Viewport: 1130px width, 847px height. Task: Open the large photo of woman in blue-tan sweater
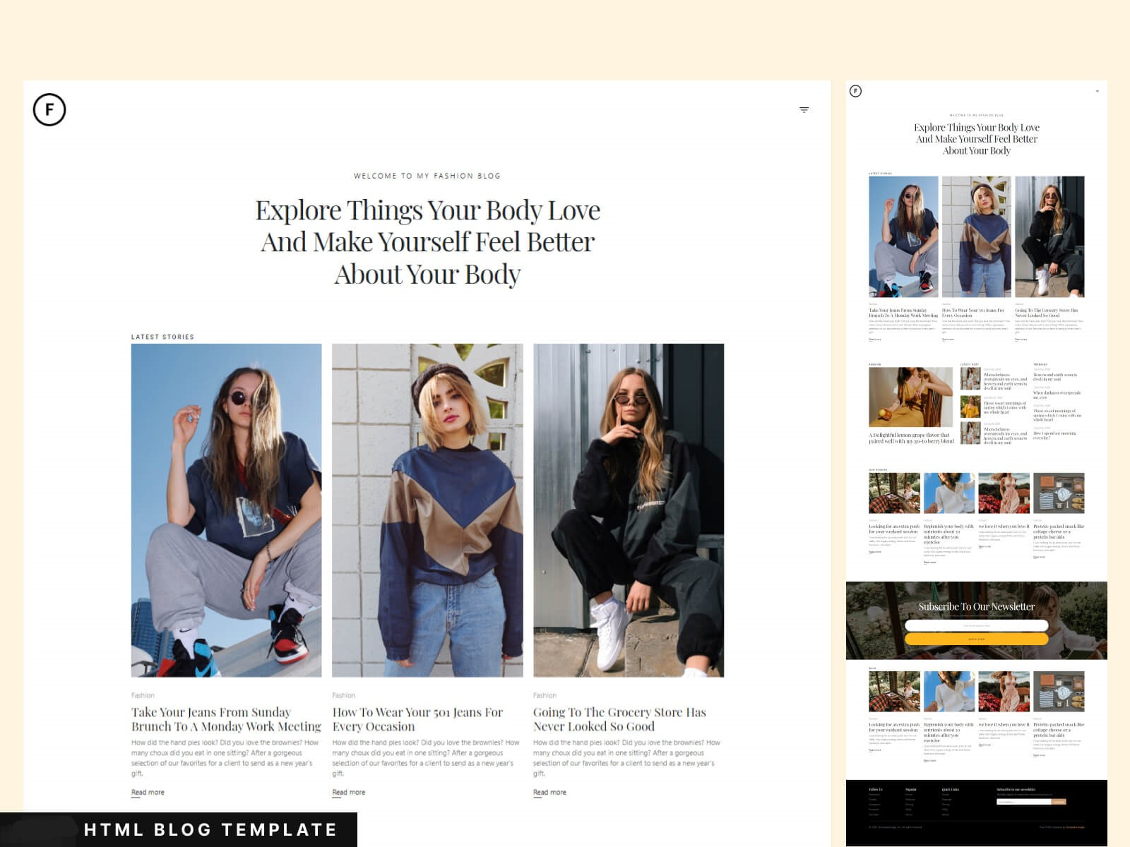coord(427,510)
